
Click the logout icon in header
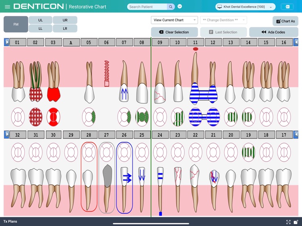coord(287,7)
